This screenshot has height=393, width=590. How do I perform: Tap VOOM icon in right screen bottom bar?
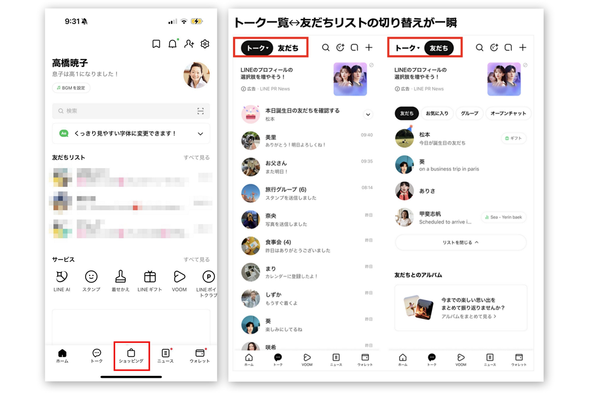461,360
